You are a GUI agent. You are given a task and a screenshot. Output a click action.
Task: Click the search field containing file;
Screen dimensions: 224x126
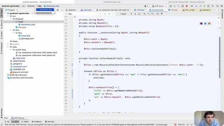[x=82, y=14]
